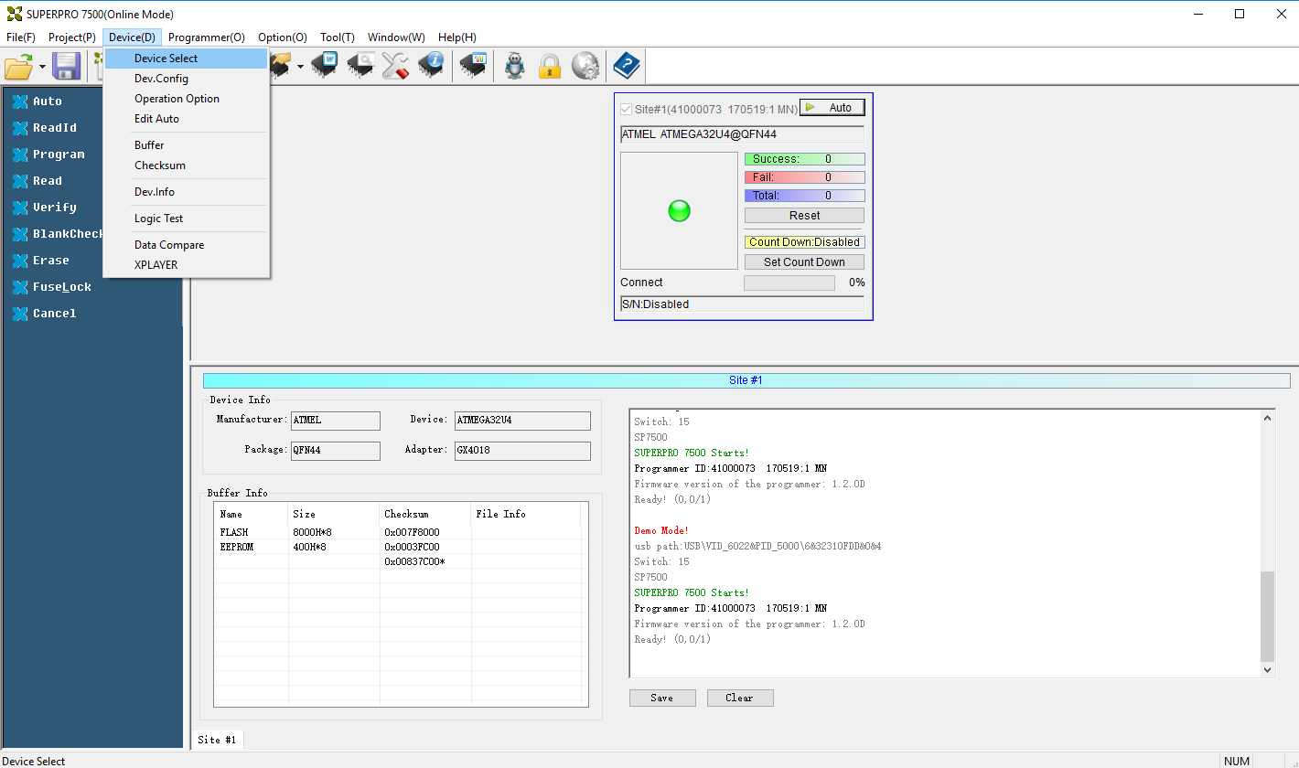Open help via the blue book icon
Viewport: 1299px width, 768px height.
pyautogui.click(x=627, y=65)
